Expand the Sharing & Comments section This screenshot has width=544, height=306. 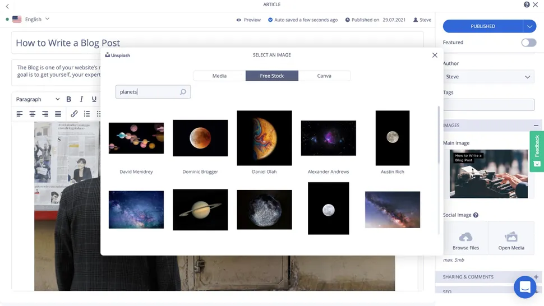536,277
